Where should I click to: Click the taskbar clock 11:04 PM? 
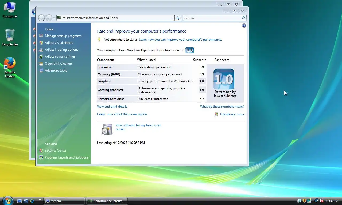coord(332,201)
